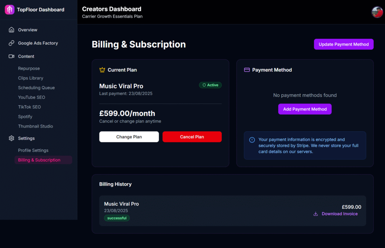Select Profile Settings in sidebar
This screenshot has height=248, width=385.
(x=33, y=150)
